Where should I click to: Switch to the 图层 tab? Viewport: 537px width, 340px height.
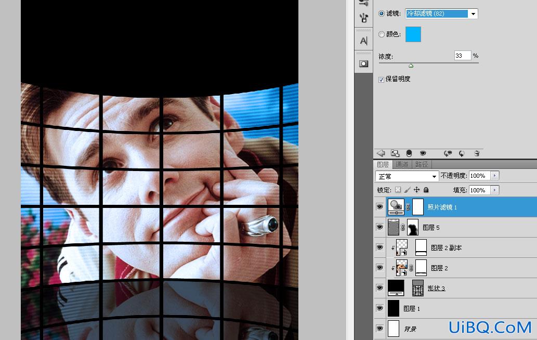pos(383,164)
